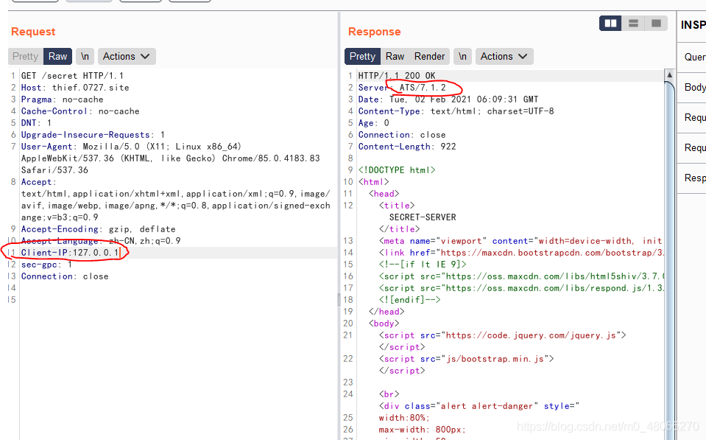Viewport: 706px width, 440px height.
Task: Open Actions dropdown in Request panel
Action: tap(127, 56)
